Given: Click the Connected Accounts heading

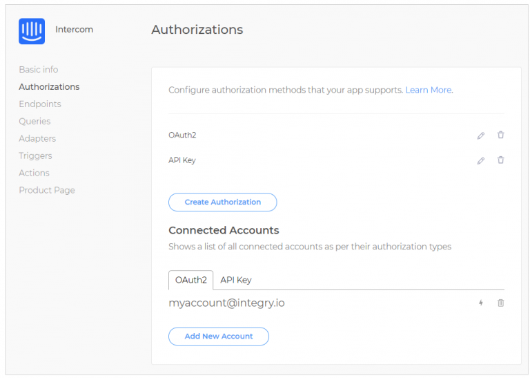Looking at the screenshot, I should [x=224, y=230].
